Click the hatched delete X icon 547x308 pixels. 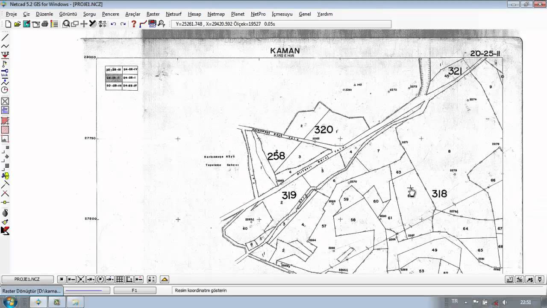coord(92,24)
